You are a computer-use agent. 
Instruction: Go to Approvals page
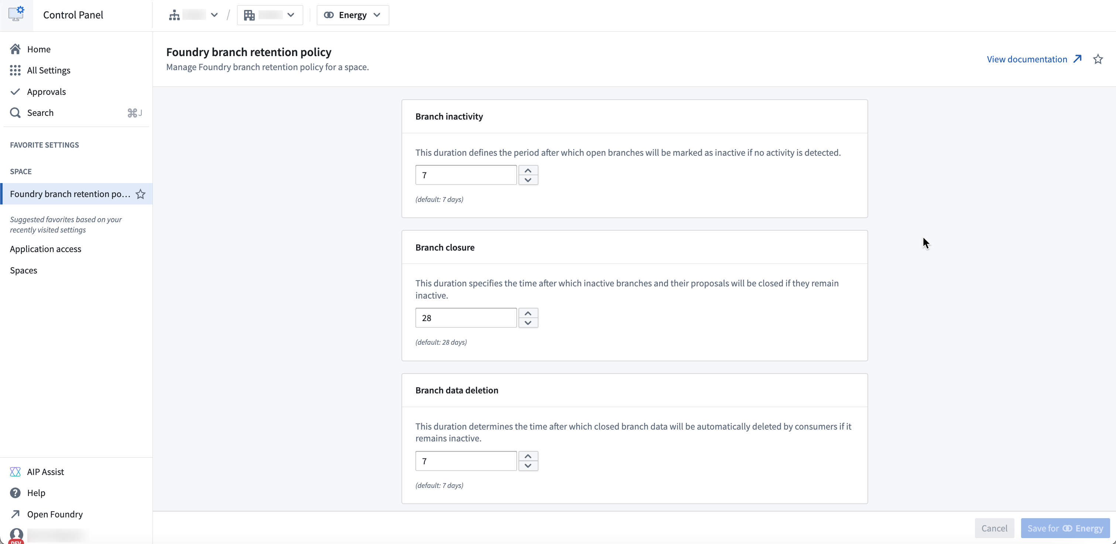coord(46,92)
